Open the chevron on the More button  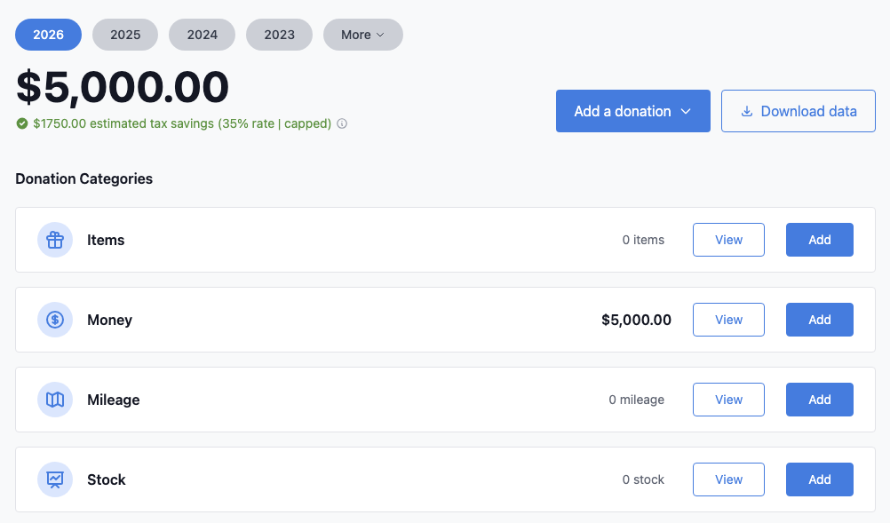click(382, 35)
